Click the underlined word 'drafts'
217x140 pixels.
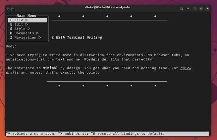click(12, 73)
